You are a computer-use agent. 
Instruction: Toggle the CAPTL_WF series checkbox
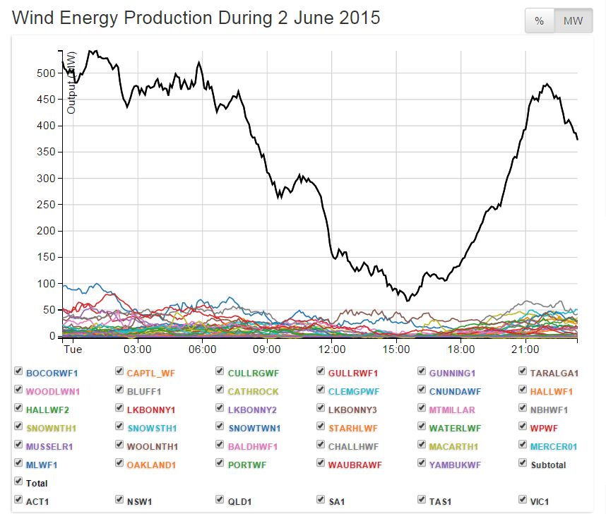[119, 371]
